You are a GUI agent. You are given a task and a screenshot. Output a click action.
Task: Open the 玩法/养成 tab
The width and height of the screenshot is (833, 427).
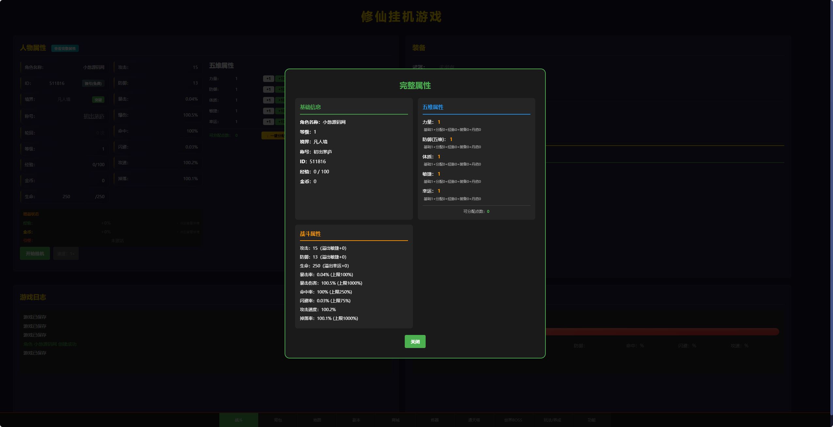(x=552, y=420)
